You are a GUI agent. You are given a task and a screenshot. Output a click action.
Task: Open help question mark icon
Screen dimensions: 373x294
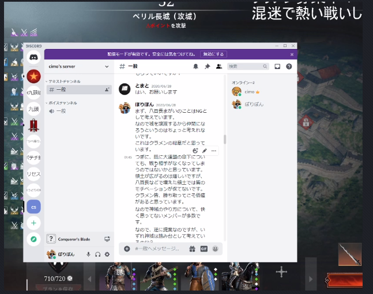point(289,67)
